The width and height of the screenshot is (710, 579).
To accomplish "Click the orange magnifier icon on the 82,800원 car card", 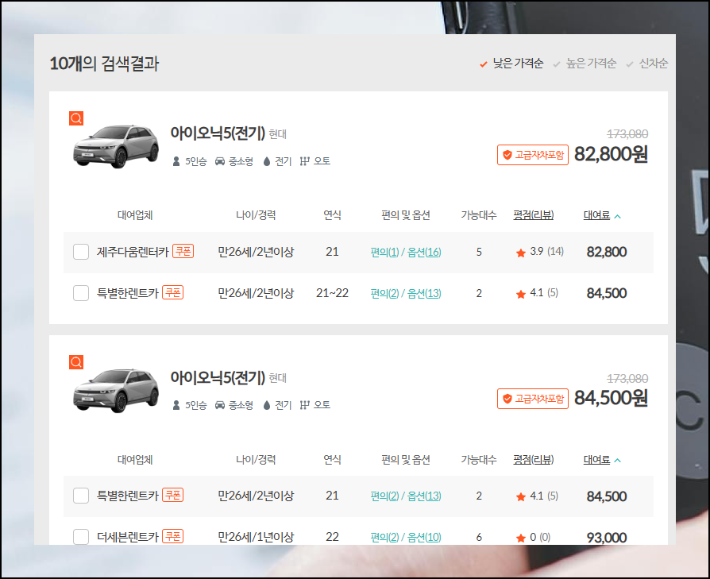I will click(x=76, y=118).
